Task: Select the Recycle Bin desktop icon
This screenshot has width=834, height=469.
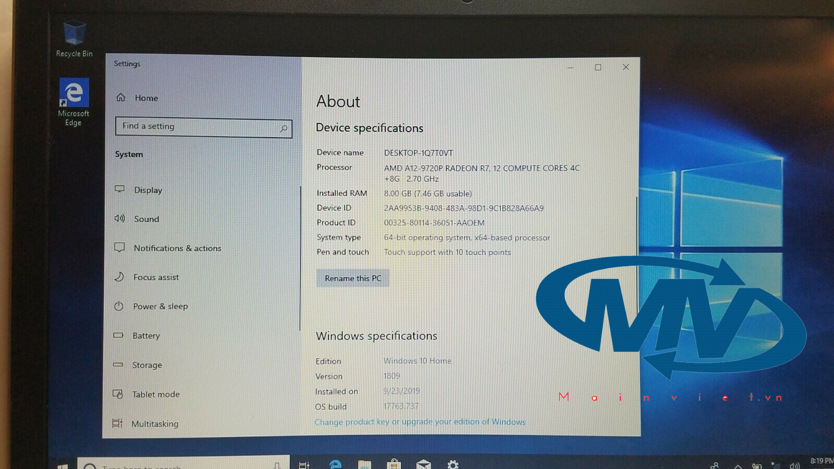Action: point(74,39)
